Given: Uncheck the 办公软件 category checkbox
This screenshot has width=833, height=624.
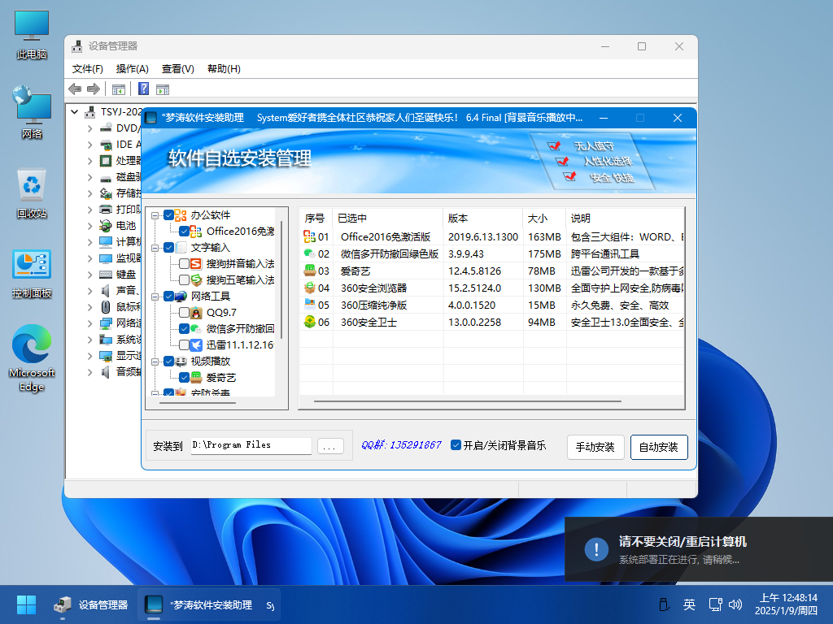Looking at the screenshot, I should tap(169, 214).
